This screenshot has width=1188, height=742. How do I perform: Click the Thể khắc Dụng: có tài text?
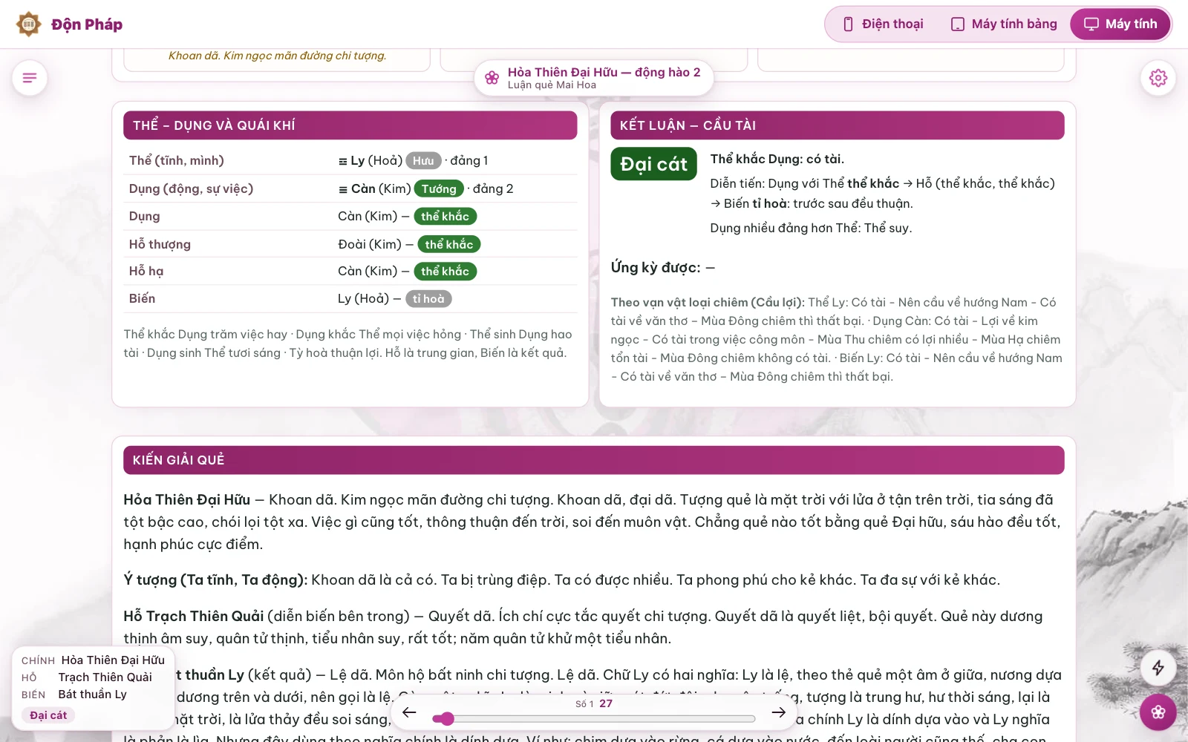pos(777,159)
